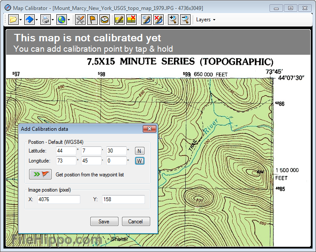Open a map file with folder icon
316x252 pixels.
[x=13, y=20]
